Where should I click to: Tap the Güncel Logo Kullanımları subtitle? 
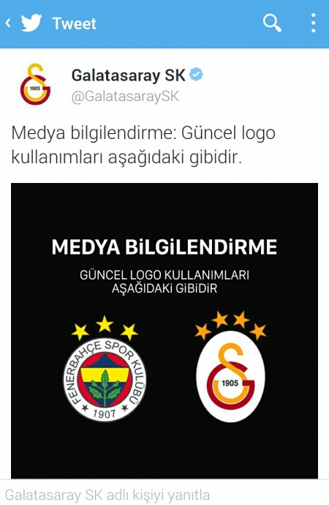pos(164,282)
